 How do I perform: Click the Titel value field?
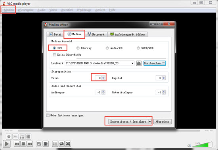click(x=98, y=78)
